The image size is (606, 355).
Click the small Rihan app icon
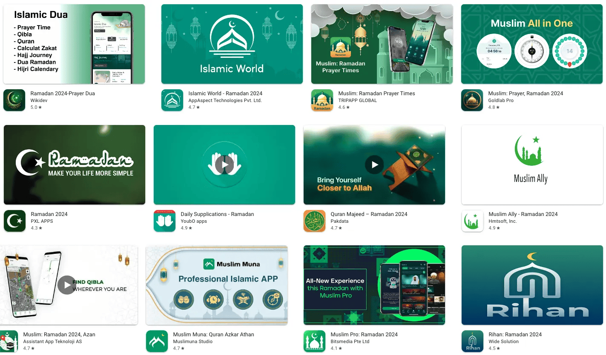point(473,341)
